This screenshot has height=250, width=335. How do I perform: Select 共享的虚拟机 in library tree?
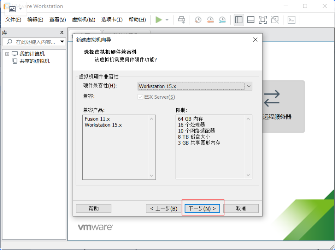(x=35, y=61)
